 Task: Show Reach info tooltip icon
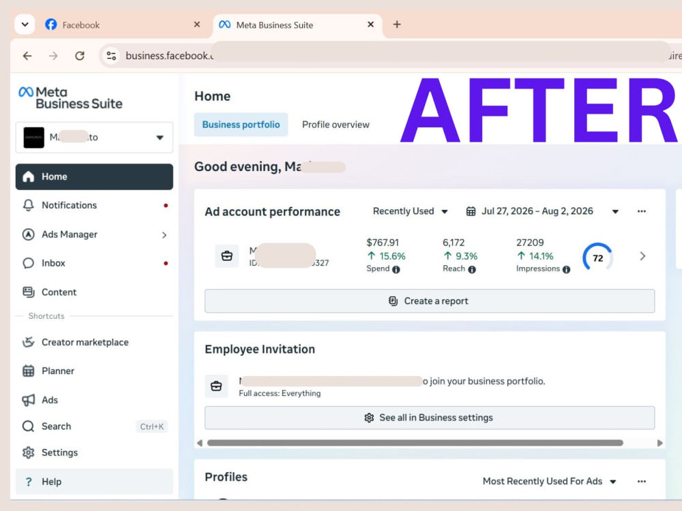[472, 269]
